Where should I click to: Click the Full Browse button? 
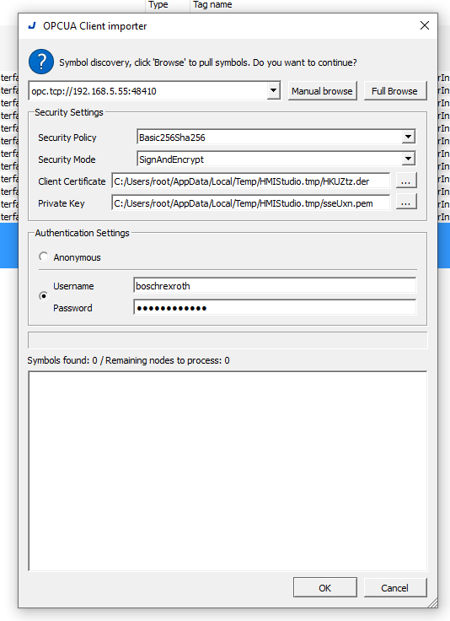point(394,90)
